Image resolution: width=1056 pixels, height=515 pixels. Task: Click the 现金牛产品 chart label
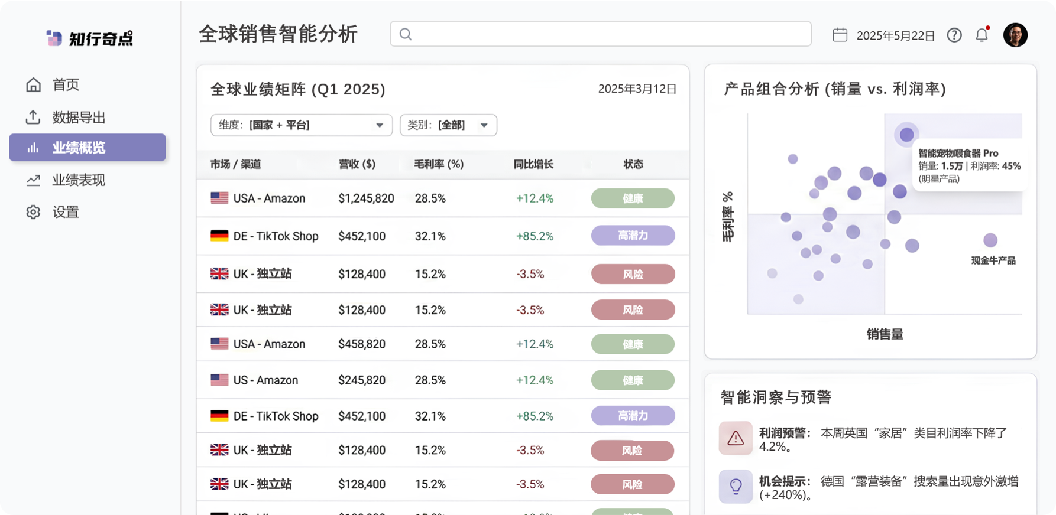(x=993, y=260)
